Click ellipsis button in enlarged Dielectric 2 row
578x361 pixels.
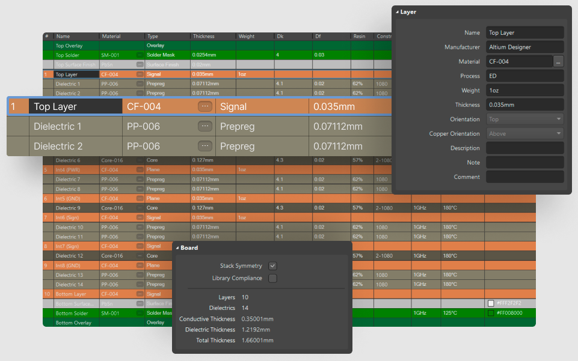point(205,146)
